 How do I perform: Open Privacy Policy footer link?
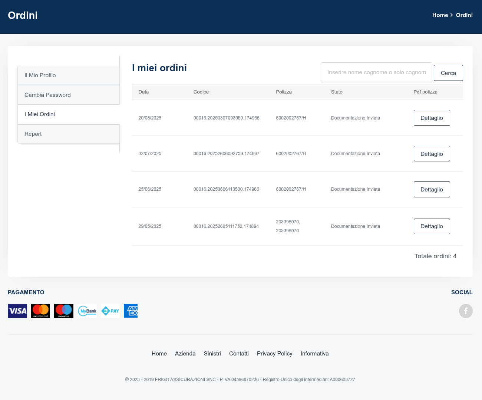click(274, 354)
